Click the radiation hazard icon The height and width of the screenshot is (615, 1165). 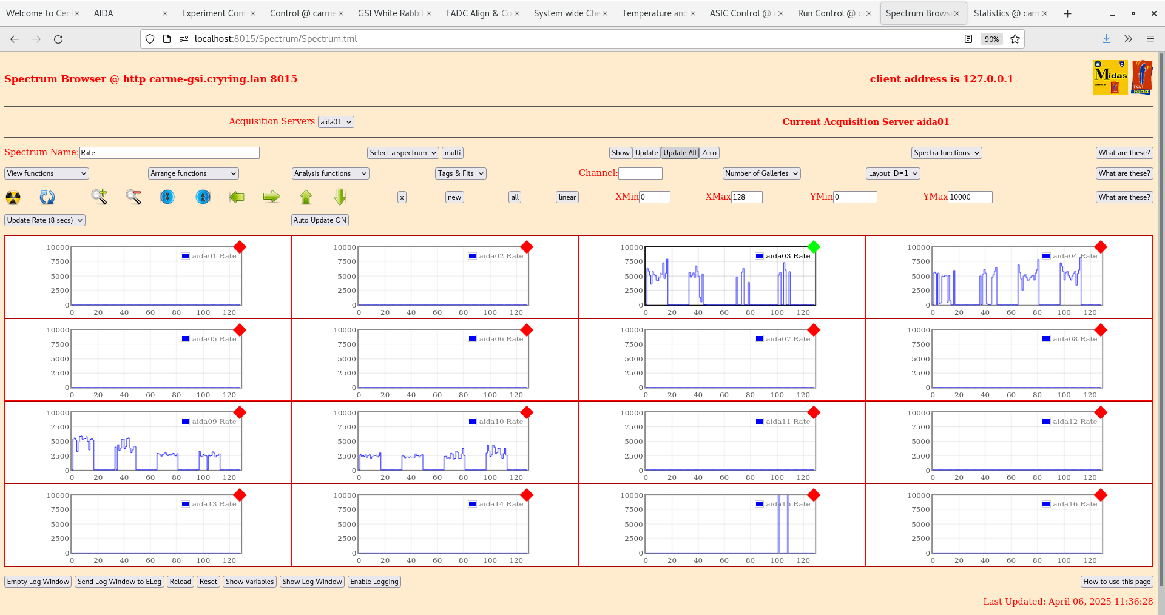(13, 197)
